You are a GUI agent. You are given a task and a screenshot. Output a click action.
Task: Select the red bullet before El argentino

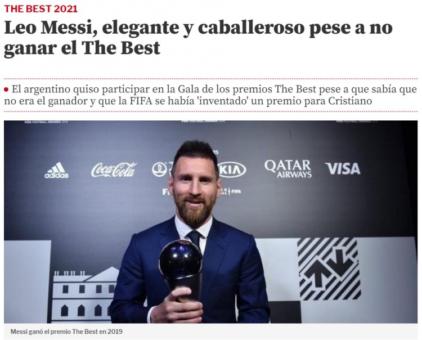(x=6, y=90)
